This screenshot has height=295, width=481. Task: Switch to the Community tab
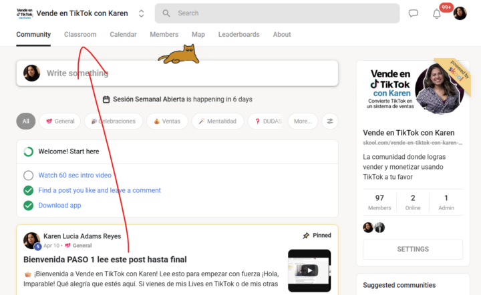33,35
